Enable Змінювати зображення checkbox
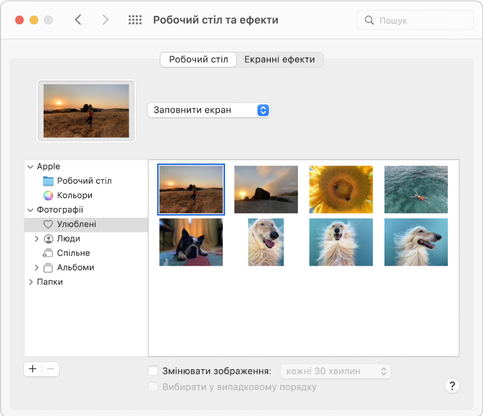This screenshot has height=416, width=483. point(153,371)
